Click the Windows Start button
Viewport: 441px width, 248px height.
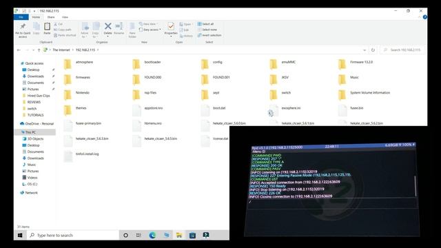point(20,235)
